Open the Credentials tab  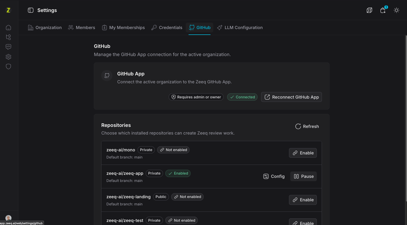coord(167,28)
